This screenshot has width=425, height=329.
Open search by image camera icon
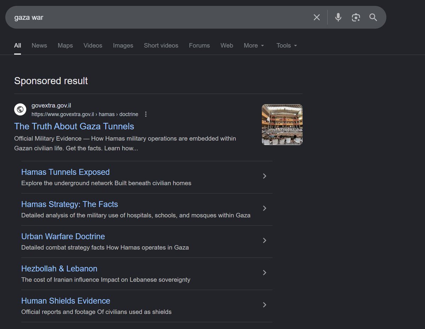click(x=356, y=17)
